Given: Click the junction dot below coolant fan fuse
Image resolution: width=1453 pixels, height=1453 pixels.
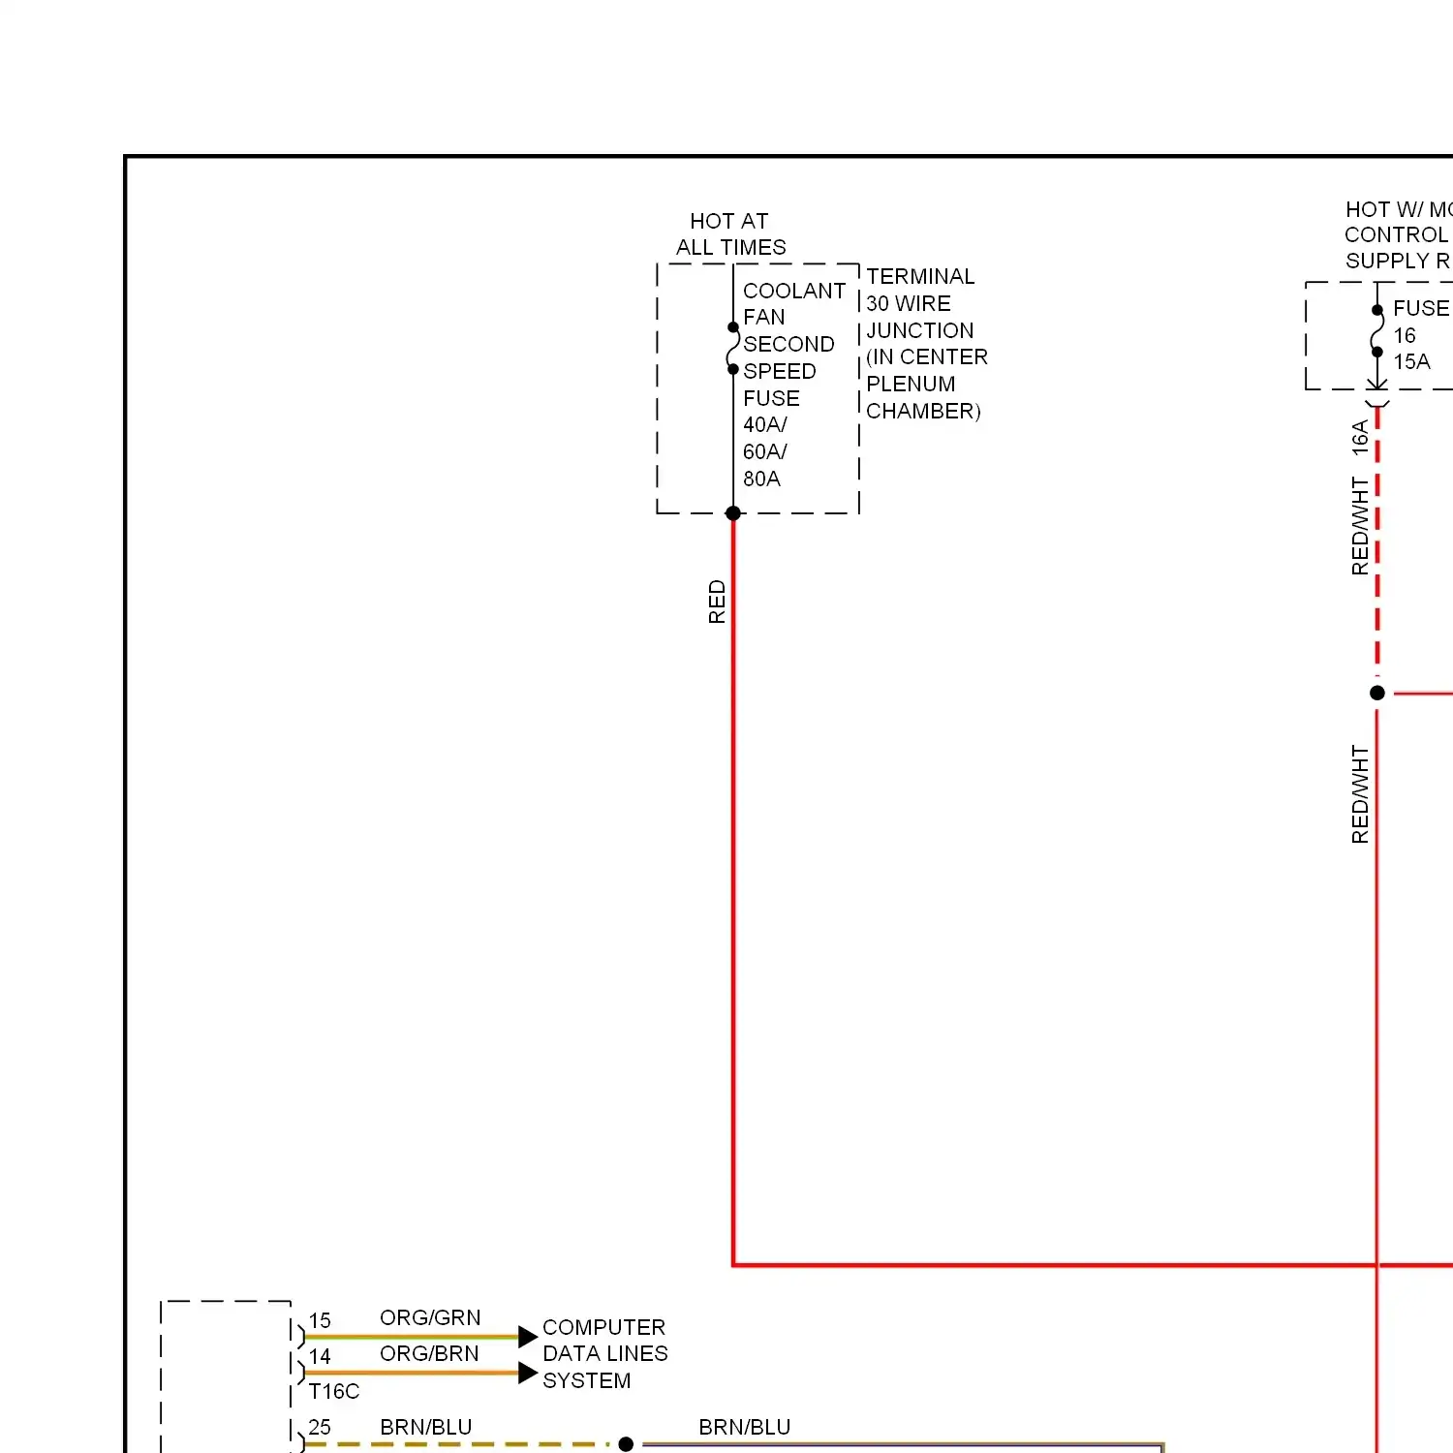Looking at the screenshot, I should [x=733, y=513].
